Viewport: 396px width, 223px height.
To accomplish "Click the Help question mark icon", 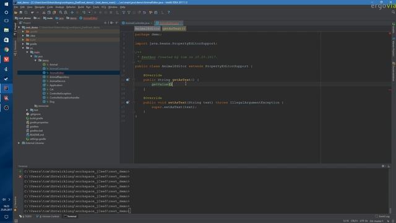I will 169,12.
